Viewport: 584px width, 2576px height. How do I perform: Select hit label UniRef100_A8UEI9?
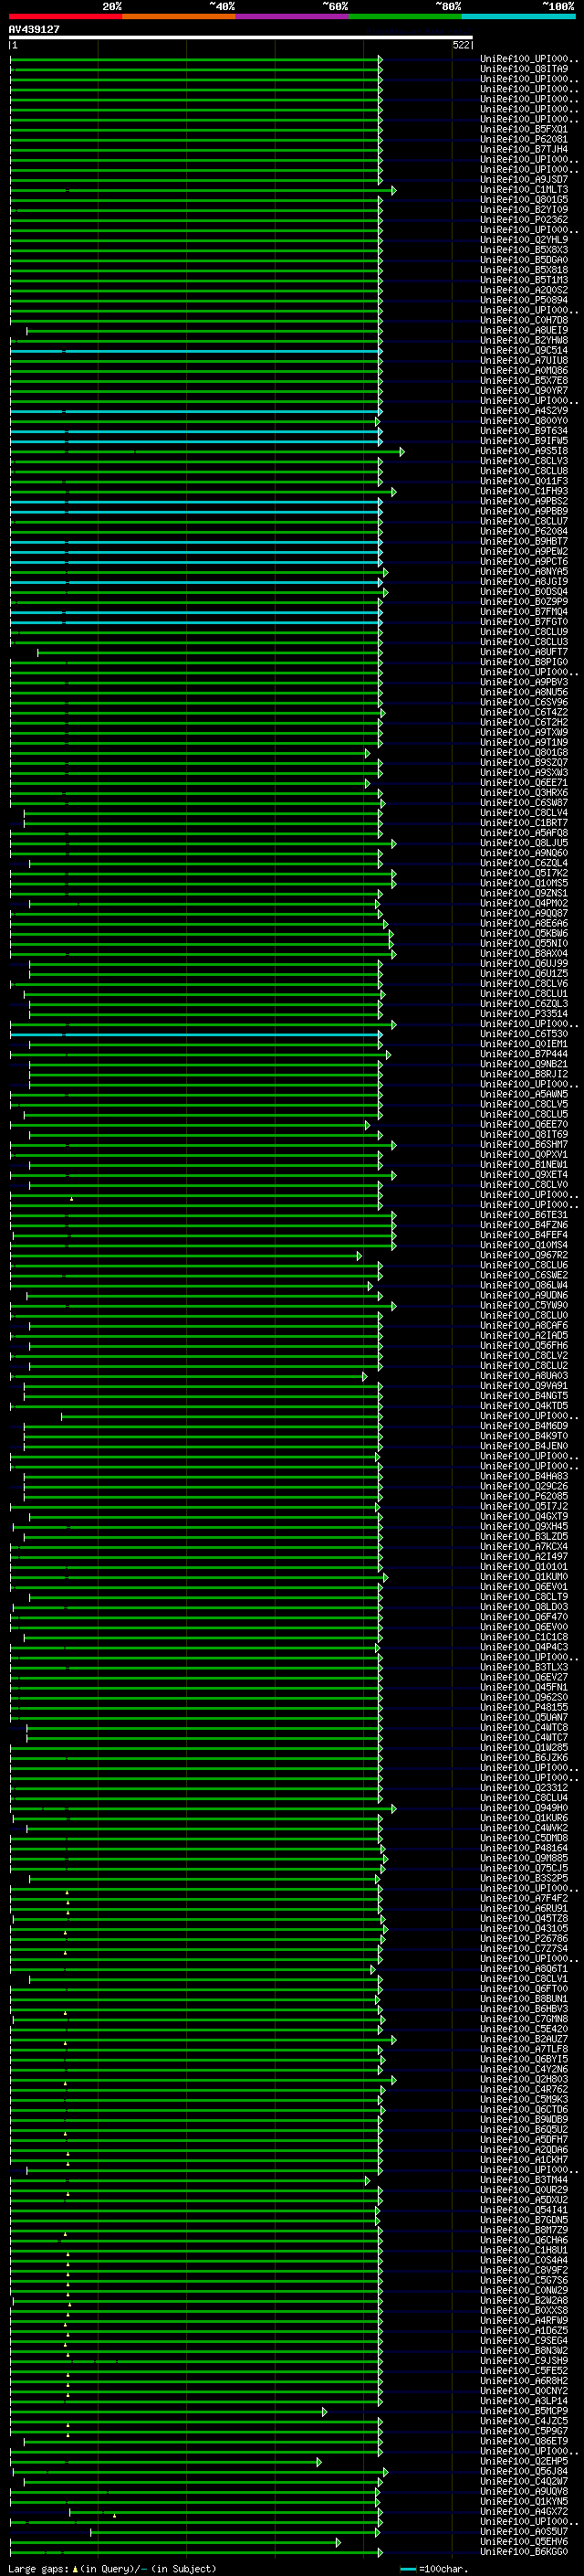click(x=524, y=330)
